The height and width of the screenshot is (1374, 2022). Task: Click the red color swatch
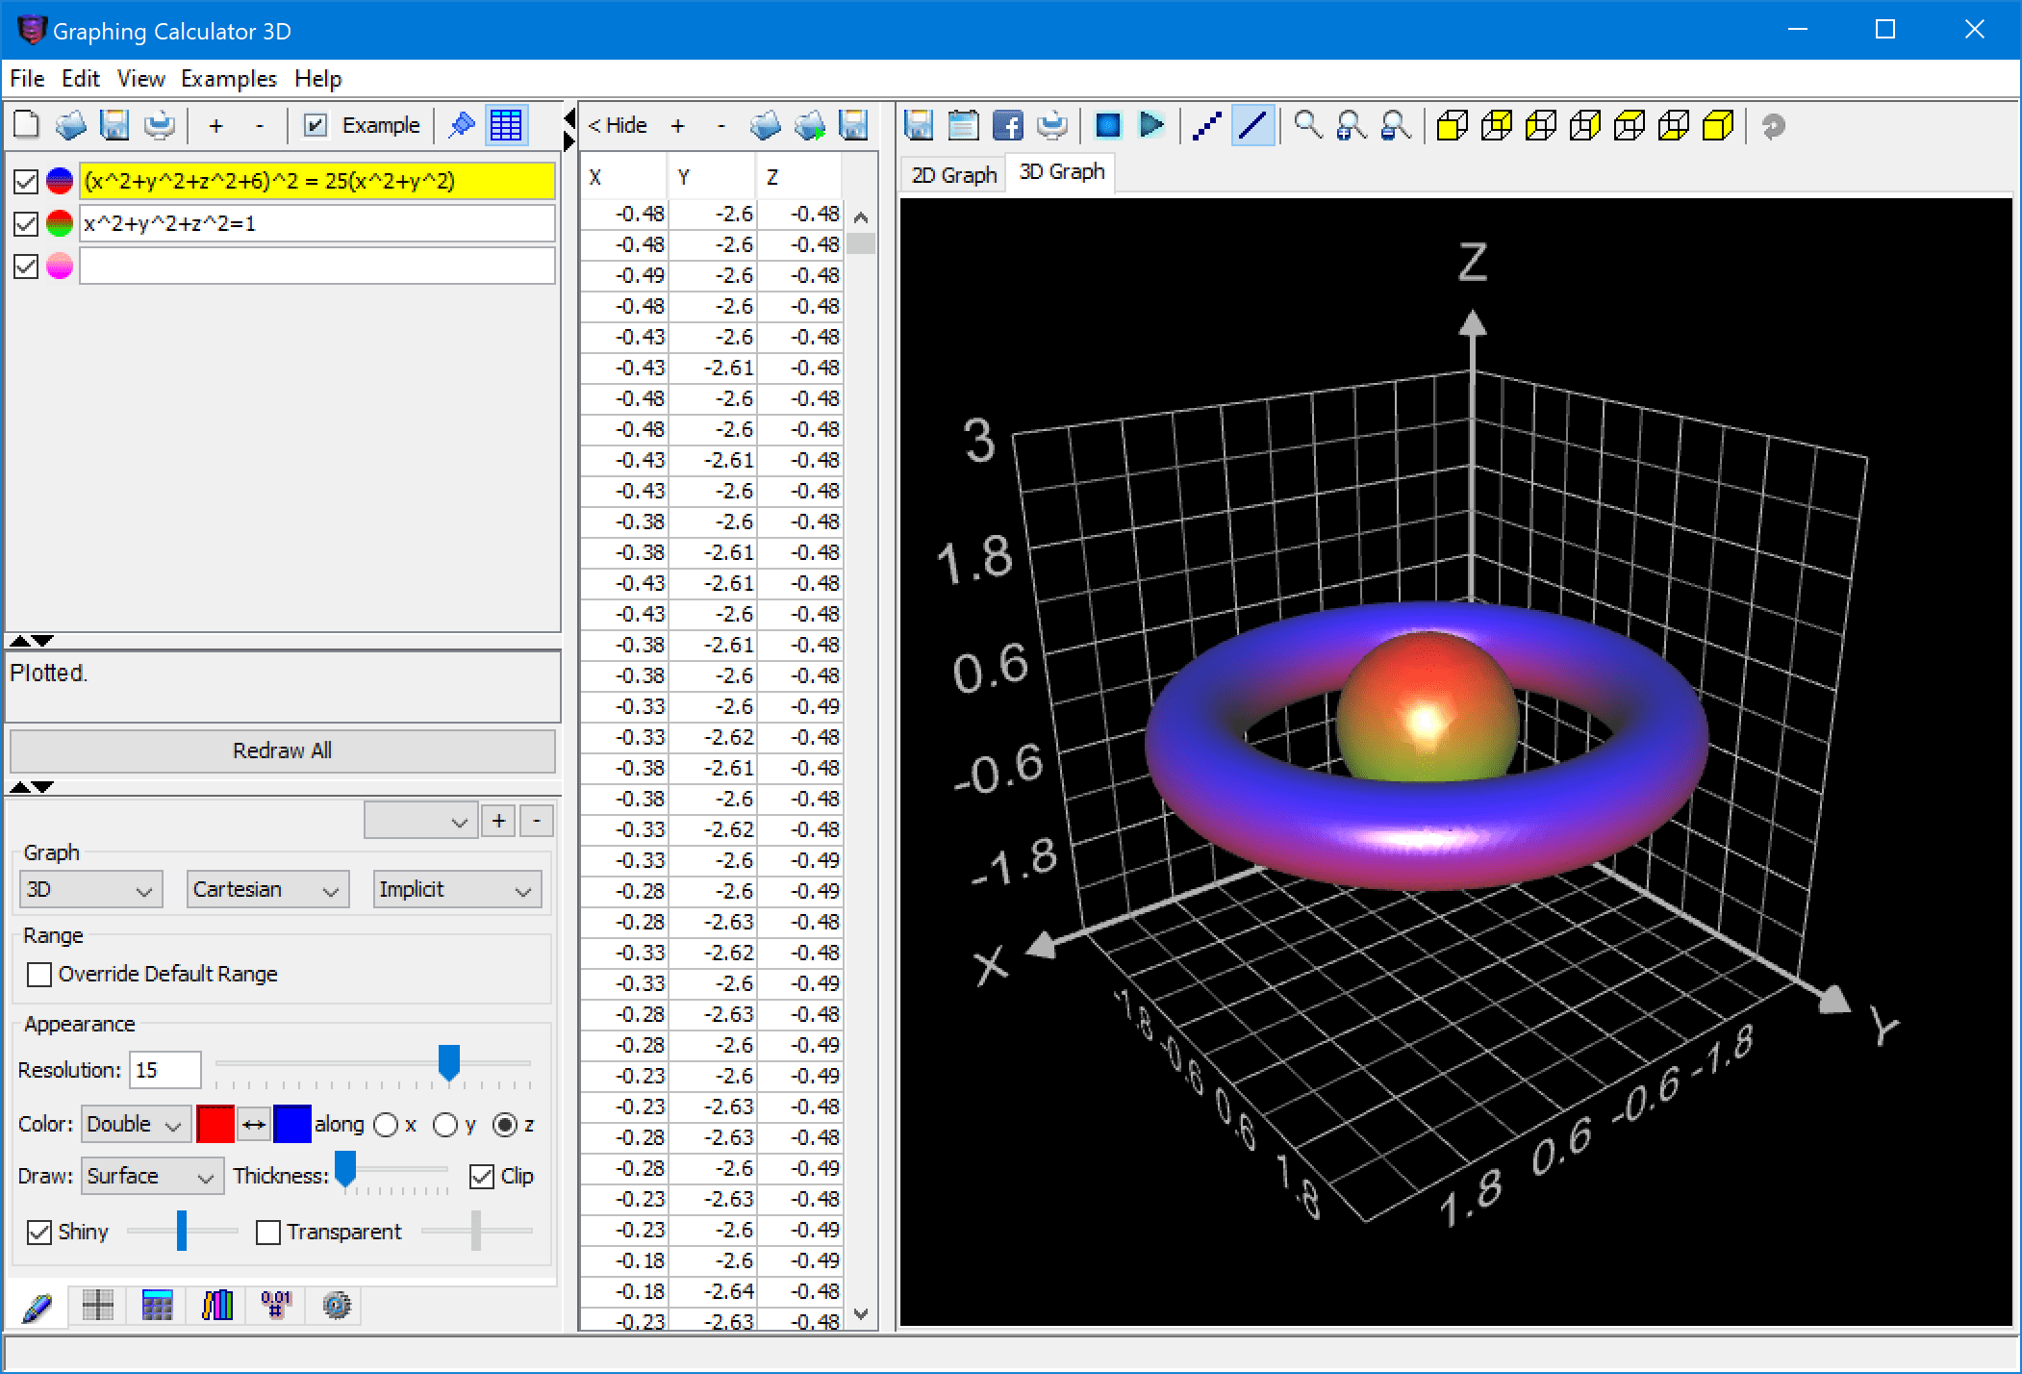pyautogui.click(x=215, y=1124)
